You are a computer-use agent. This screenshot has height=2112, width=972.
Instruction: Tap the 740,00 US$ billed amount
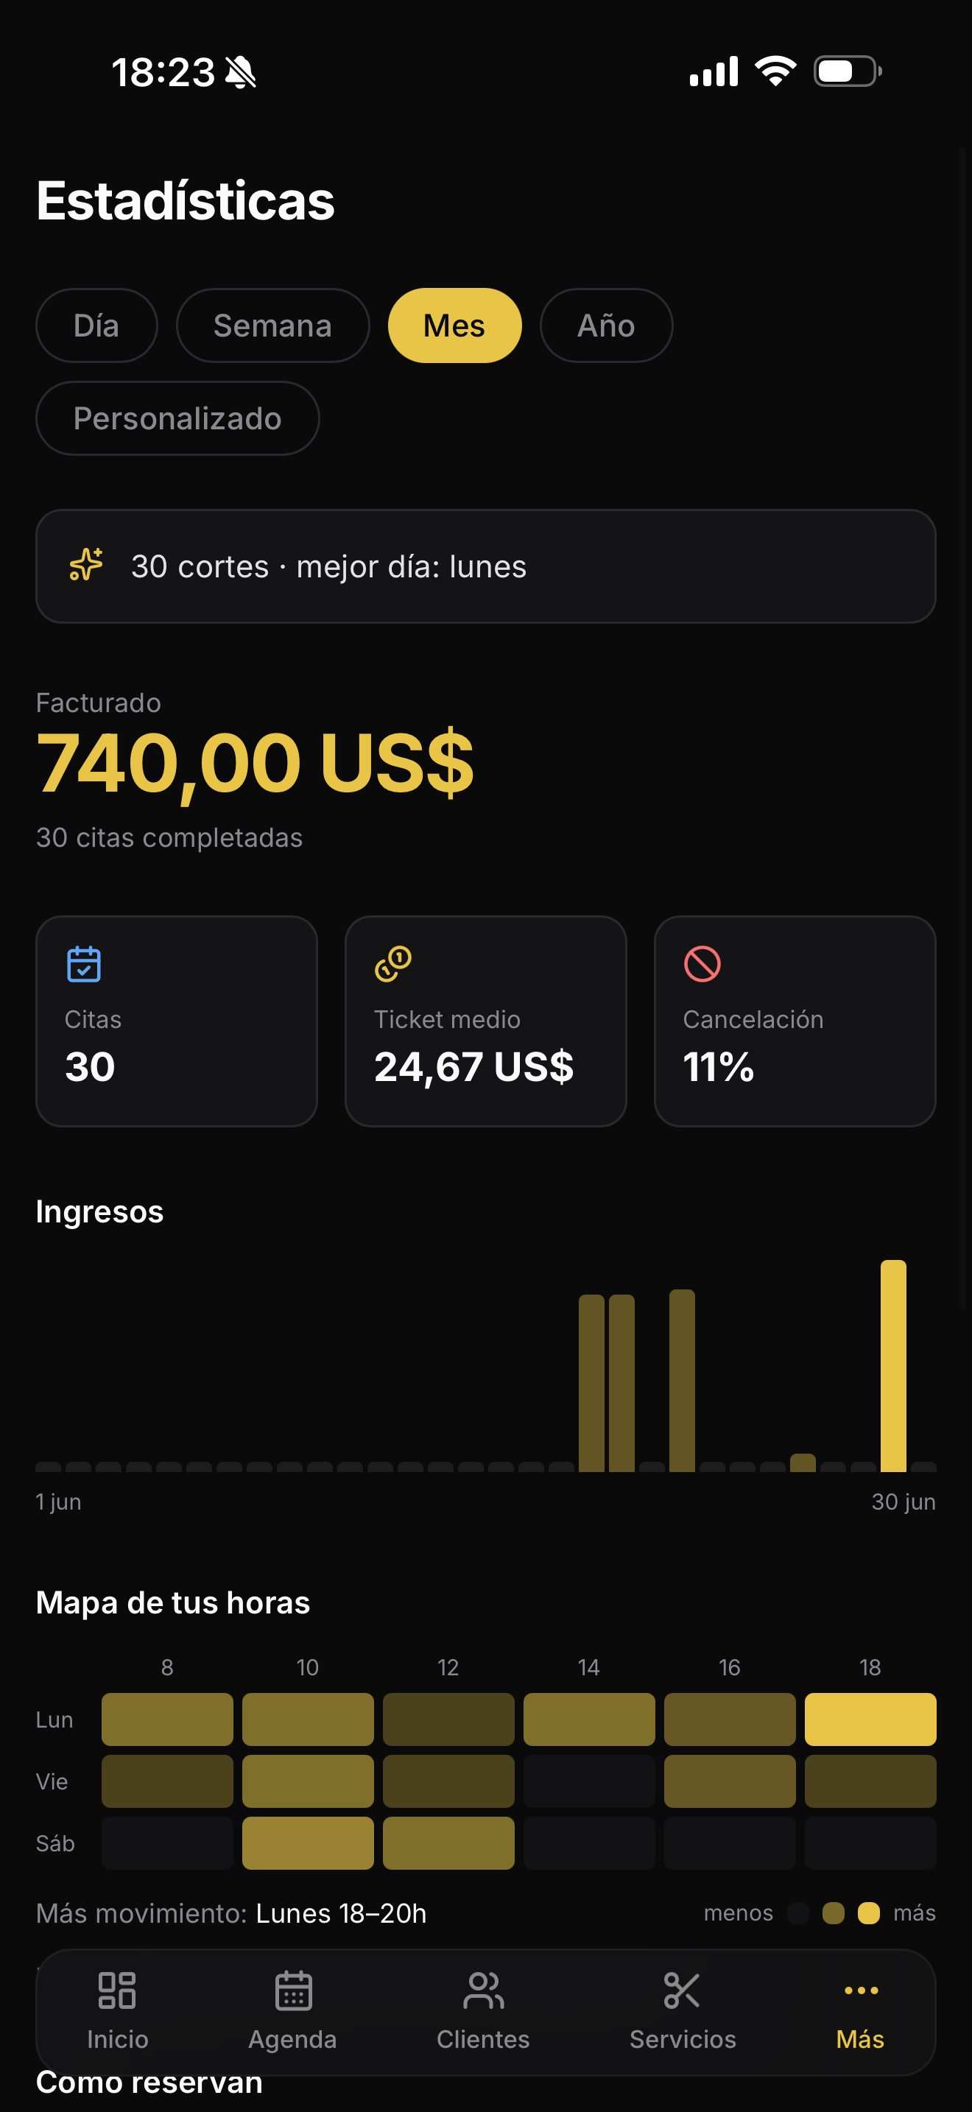click(x=255, y=762)
